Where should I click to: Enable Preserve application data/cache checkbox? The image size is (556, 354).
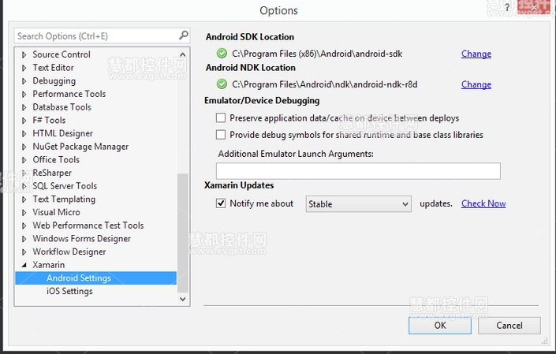coord(221,117)
